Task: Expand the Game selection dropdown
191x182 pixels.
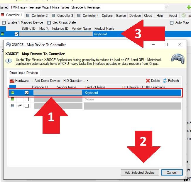Action: [166, 7]
